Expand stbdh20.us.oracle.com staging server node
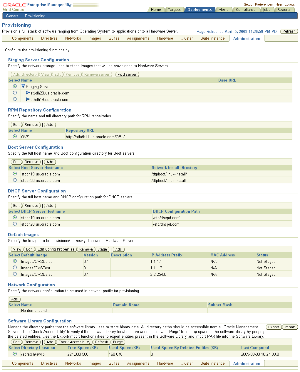The height and width of the screenshot is (372, 300). point(28,93)
